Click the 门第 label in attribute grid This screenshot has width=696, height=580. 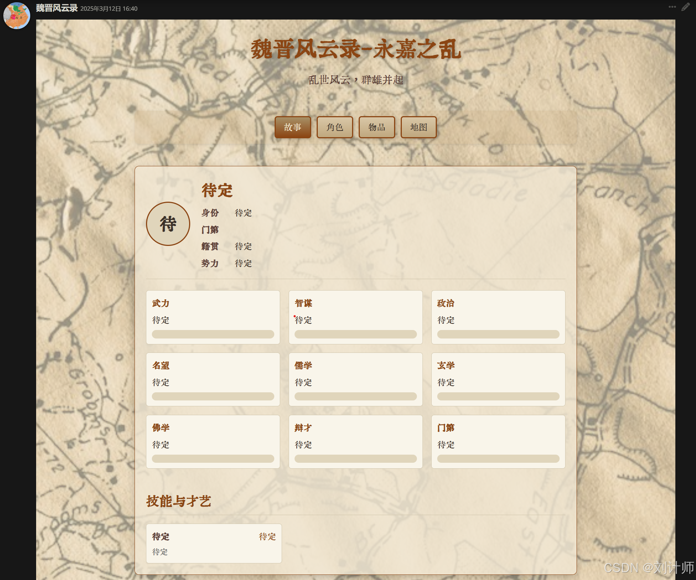coord(446,428)
